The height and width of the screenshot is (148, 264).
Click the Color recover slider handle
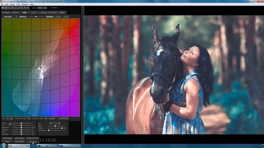point(49,130)
